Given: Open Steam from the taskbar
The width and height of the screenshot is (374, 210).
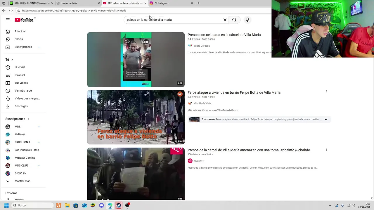Looking at the screenshot, I should pos(118,205).
